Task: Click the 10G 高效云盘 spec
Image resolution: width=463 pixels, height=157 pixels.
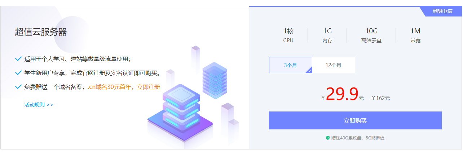Action: (371, 35)
